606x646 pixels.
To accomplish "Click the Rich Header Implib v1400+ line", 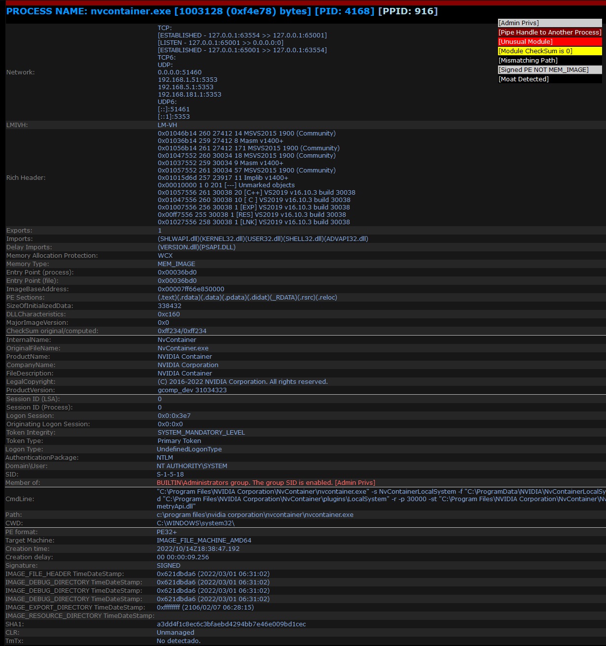I will click(223, 178).
